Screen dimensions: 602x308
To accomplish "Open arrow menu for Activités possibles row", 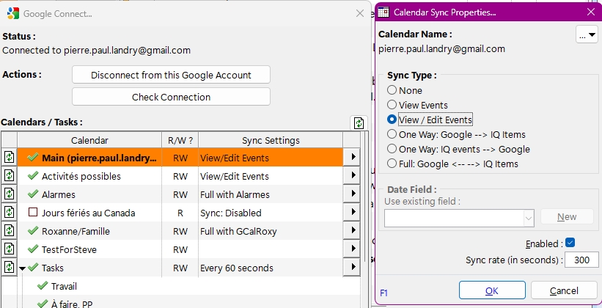I will pyautogui.click(x=352, y=175).
